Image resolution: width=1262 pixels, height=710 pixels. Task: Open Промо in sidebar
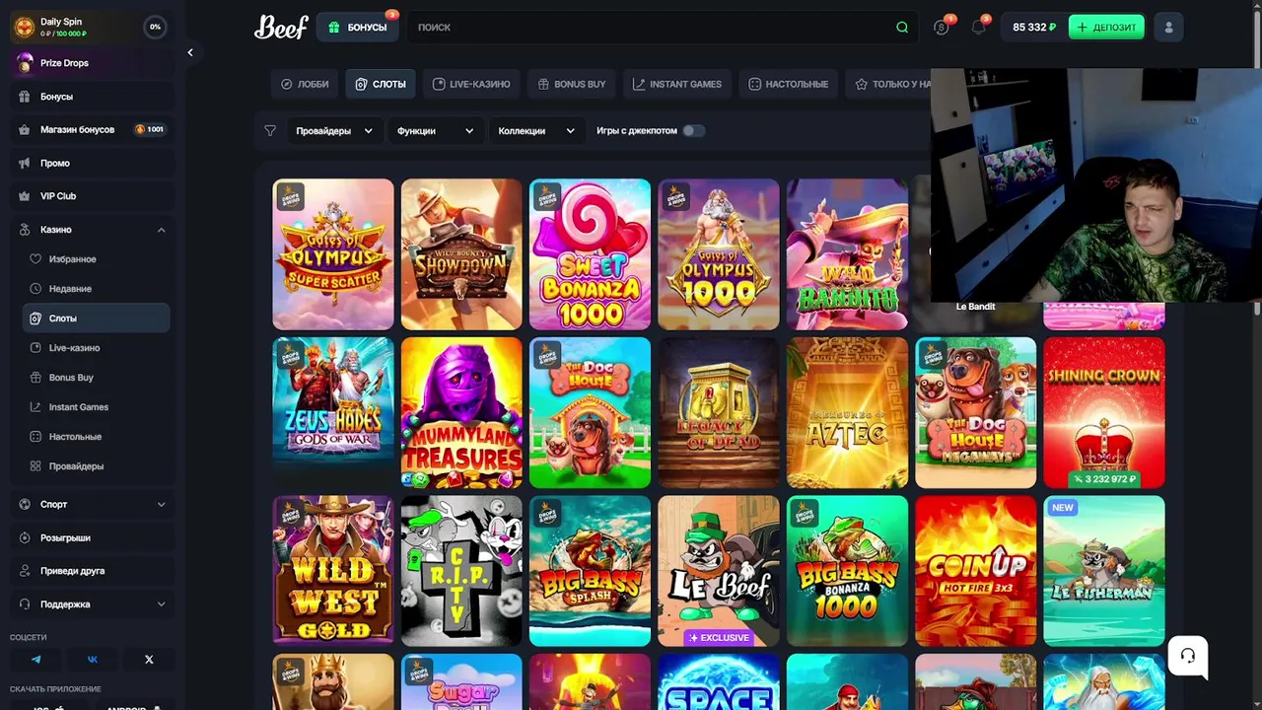pyautogui.click(x=93, y=163)
